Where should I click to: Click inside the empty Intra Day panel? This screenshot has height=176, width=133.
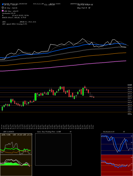point(53,149)
